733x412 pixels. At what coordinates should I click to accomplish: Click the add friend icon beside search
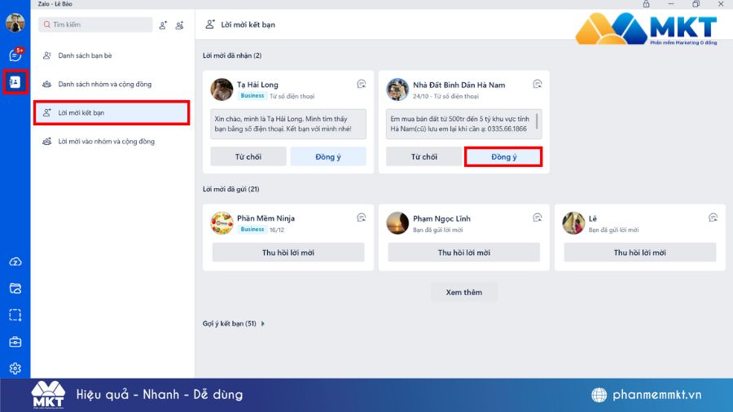click(164, 25)
